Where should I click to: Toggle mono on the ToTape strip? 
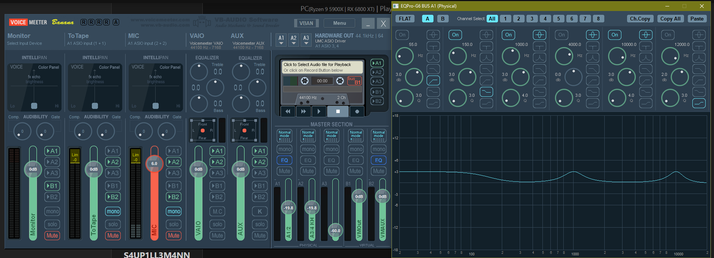(x=113, y=211)
